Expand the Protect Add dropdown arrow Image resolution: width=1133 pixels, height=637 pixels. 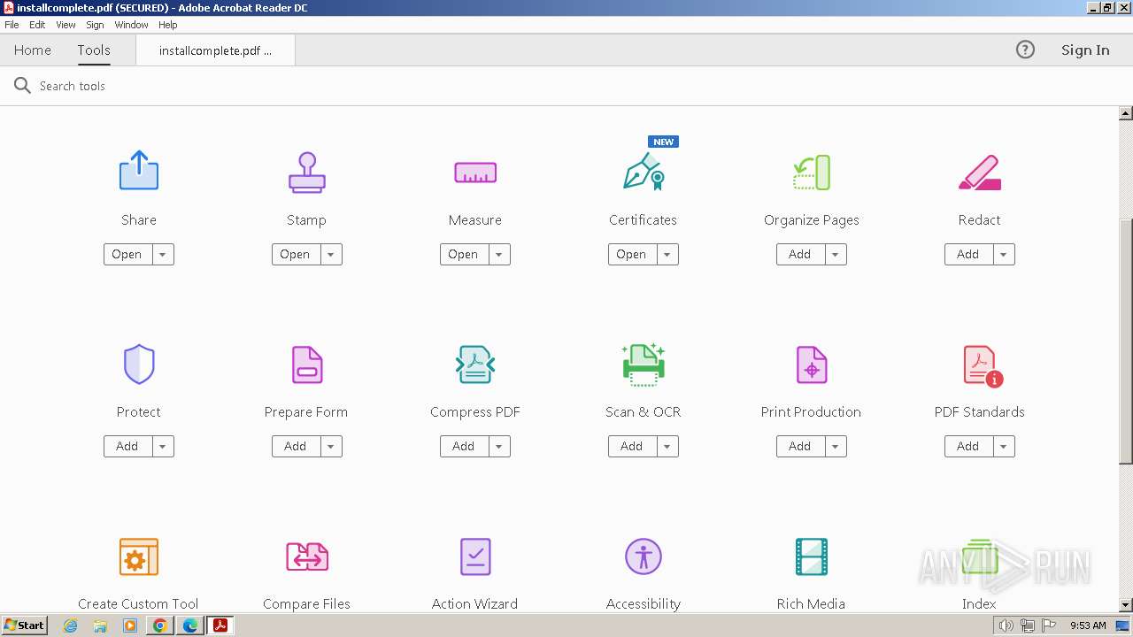pos(163,447)
